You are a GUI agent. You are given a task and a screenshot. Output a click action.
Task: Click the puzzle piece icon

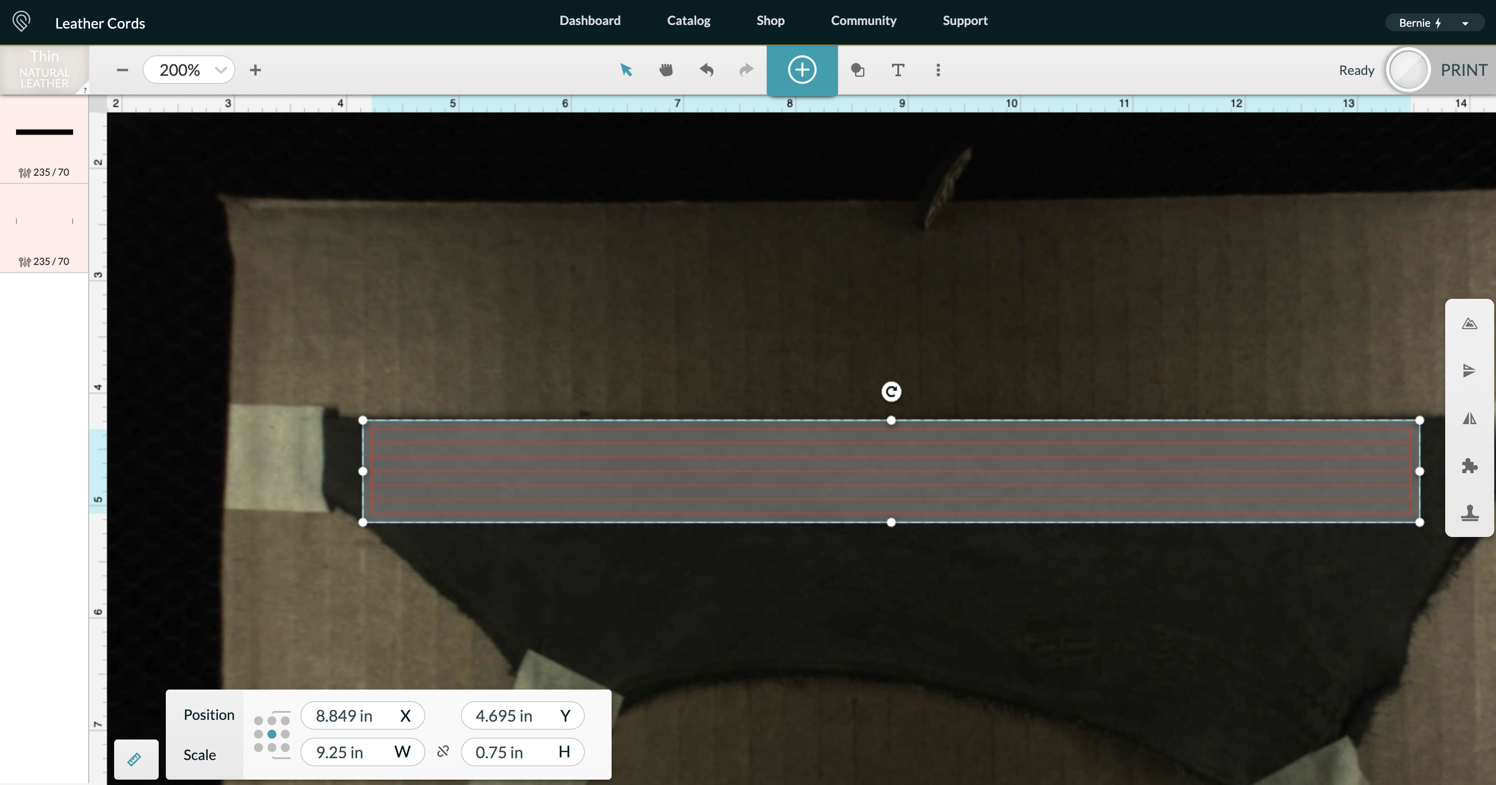[x=1469, y=465]
